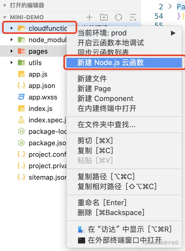Click the terminal icon in context menu
The width and height of the screenshot is (185, 251).
[x=82, y=240]
